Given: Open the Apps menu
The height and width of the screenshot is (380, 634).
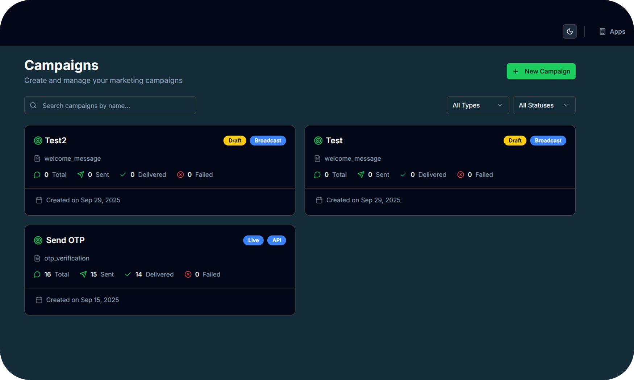Looking at the screenshot, I should tap(612, 31).
